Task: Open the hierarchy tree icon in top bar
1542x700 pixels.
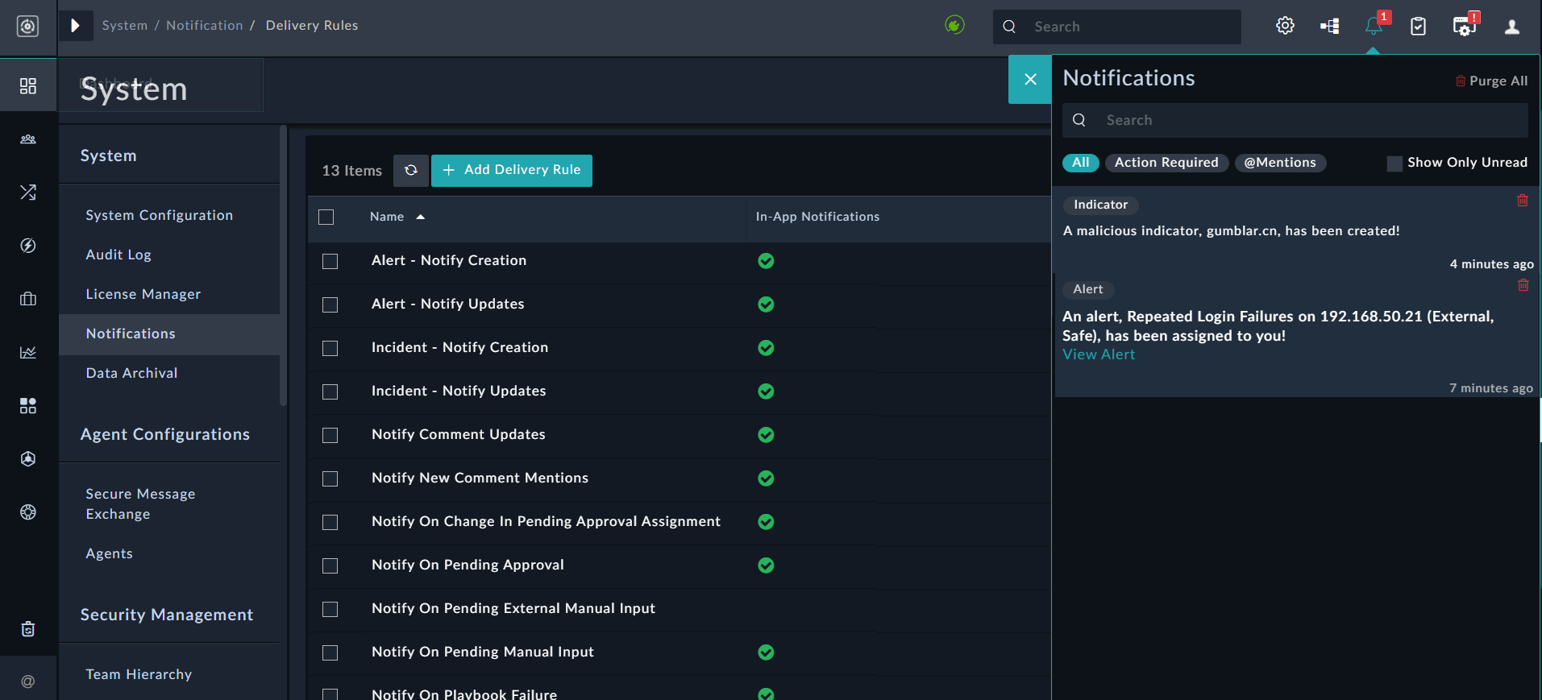Action: tap(1330, 27)
